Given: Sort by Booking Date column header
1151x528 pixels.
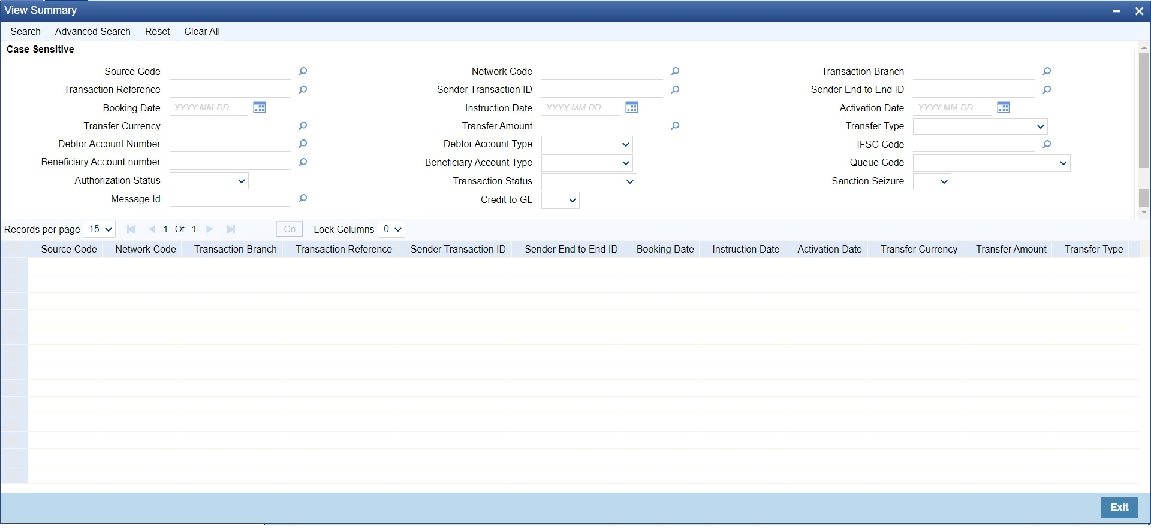Looking at the screenshot, I should point(665,249).
